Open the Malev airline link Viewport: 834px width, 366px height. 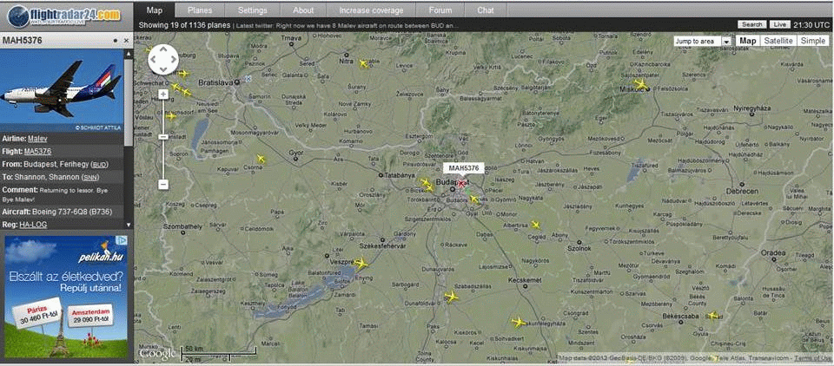(x=37, y=138)
